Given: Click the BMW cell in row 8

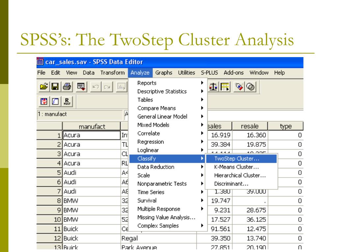Looking at the screenshot, I should [91, 201].
